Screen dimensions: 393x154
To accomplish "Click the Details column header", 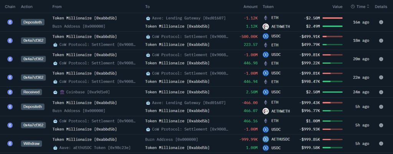I will pos(381,7).
